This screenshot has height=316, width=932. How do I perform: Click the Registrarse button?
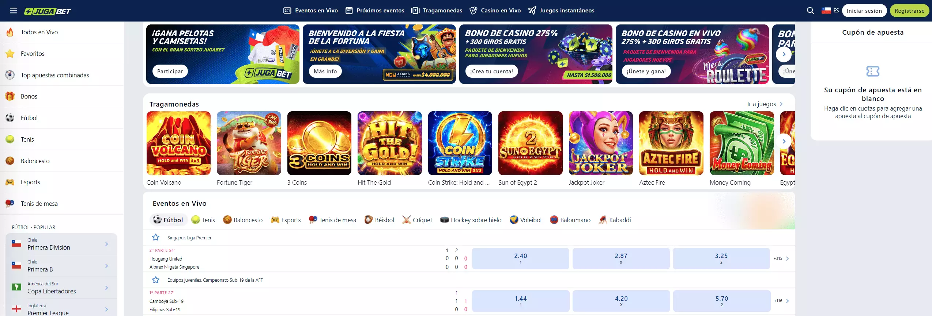coord(909,11)
